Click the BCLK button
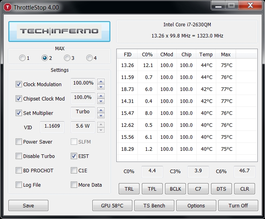The width and height of the screenshot is (265, 219). (175, 189)
